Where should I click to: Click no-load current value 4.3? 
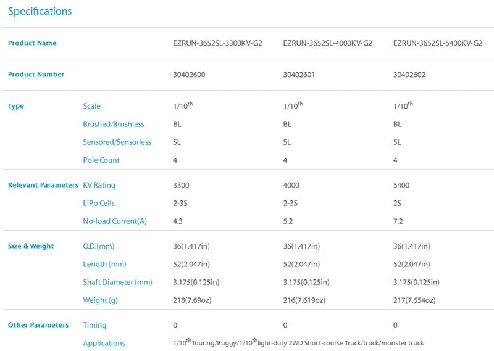point(178,221)
